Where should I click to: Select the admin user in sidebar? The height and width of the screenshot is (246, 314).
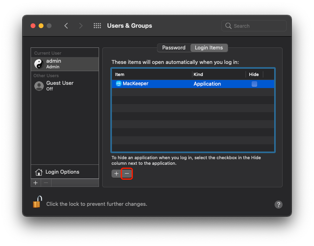click(65, 64)
